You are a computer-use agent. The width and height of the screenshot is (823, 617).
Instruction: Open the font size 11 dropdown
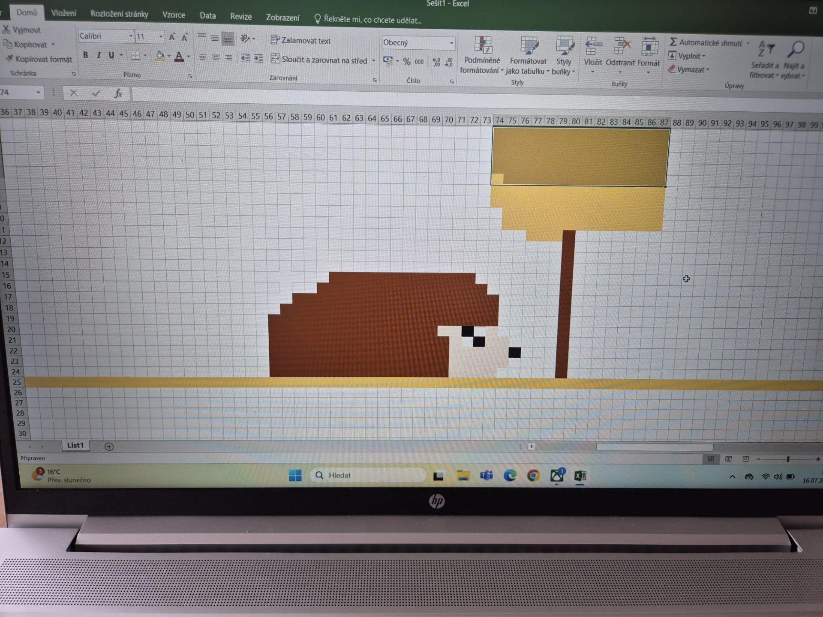tap(161, 37)
